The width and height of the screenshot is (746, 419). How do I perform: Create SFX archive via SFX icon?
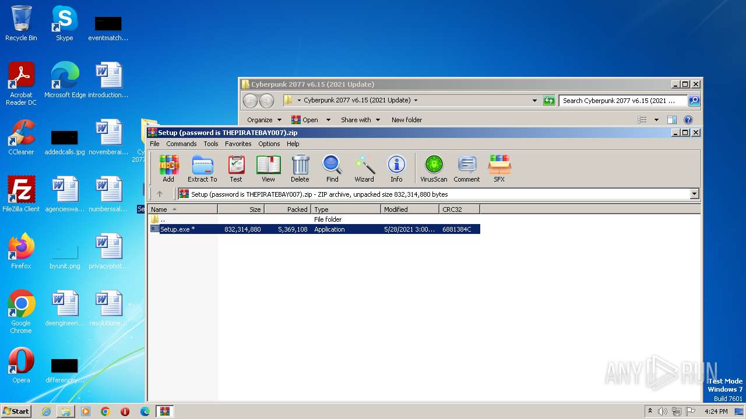point(499,169)
